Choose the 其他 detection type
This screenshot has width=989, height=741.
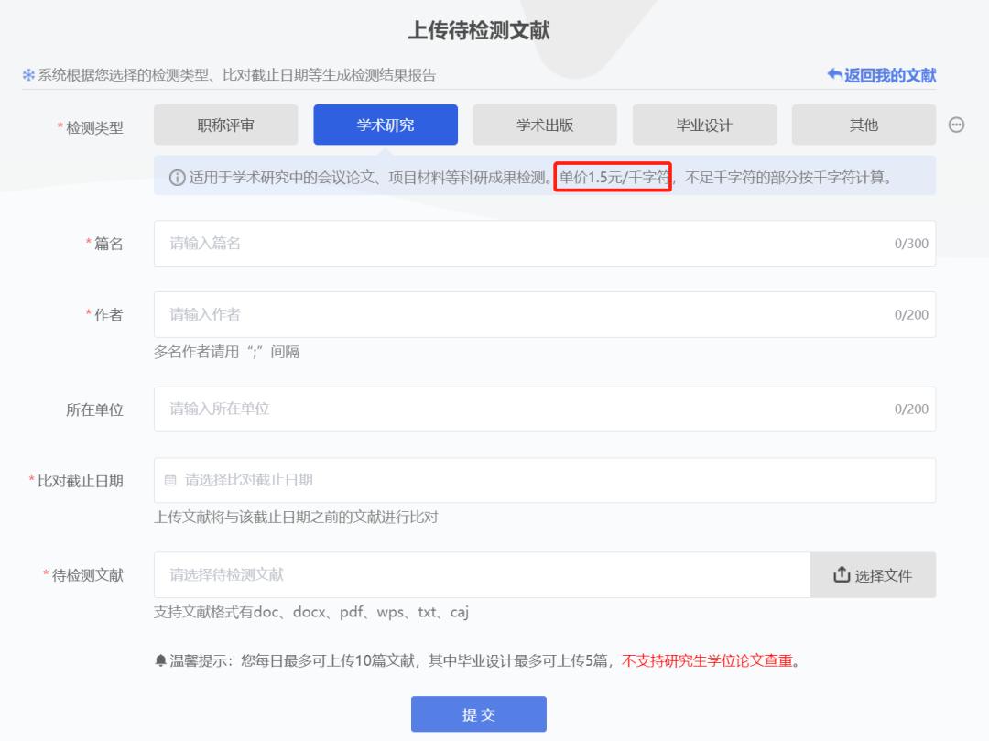pos(863,125)
